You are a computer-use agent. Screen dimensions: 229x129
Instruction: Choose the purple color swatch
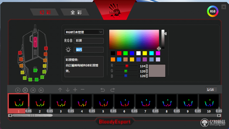click(145, 59)
